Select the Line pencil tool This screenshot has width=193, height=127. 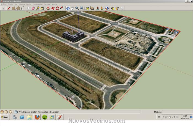tap(9, 8)
